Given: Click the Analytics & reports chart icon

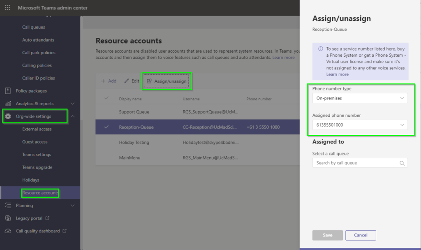Looking at the screenshot, I should tap(8, 103).
